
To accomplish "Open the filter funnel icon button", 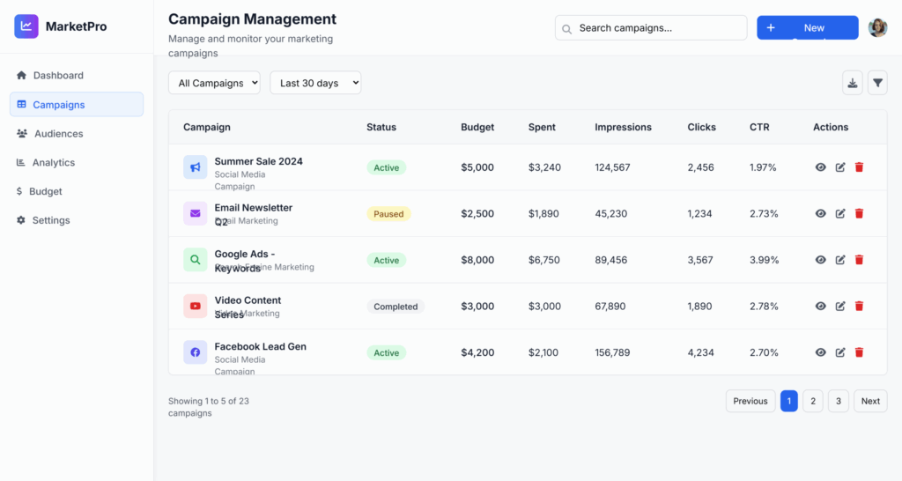I will click(877, 83).
